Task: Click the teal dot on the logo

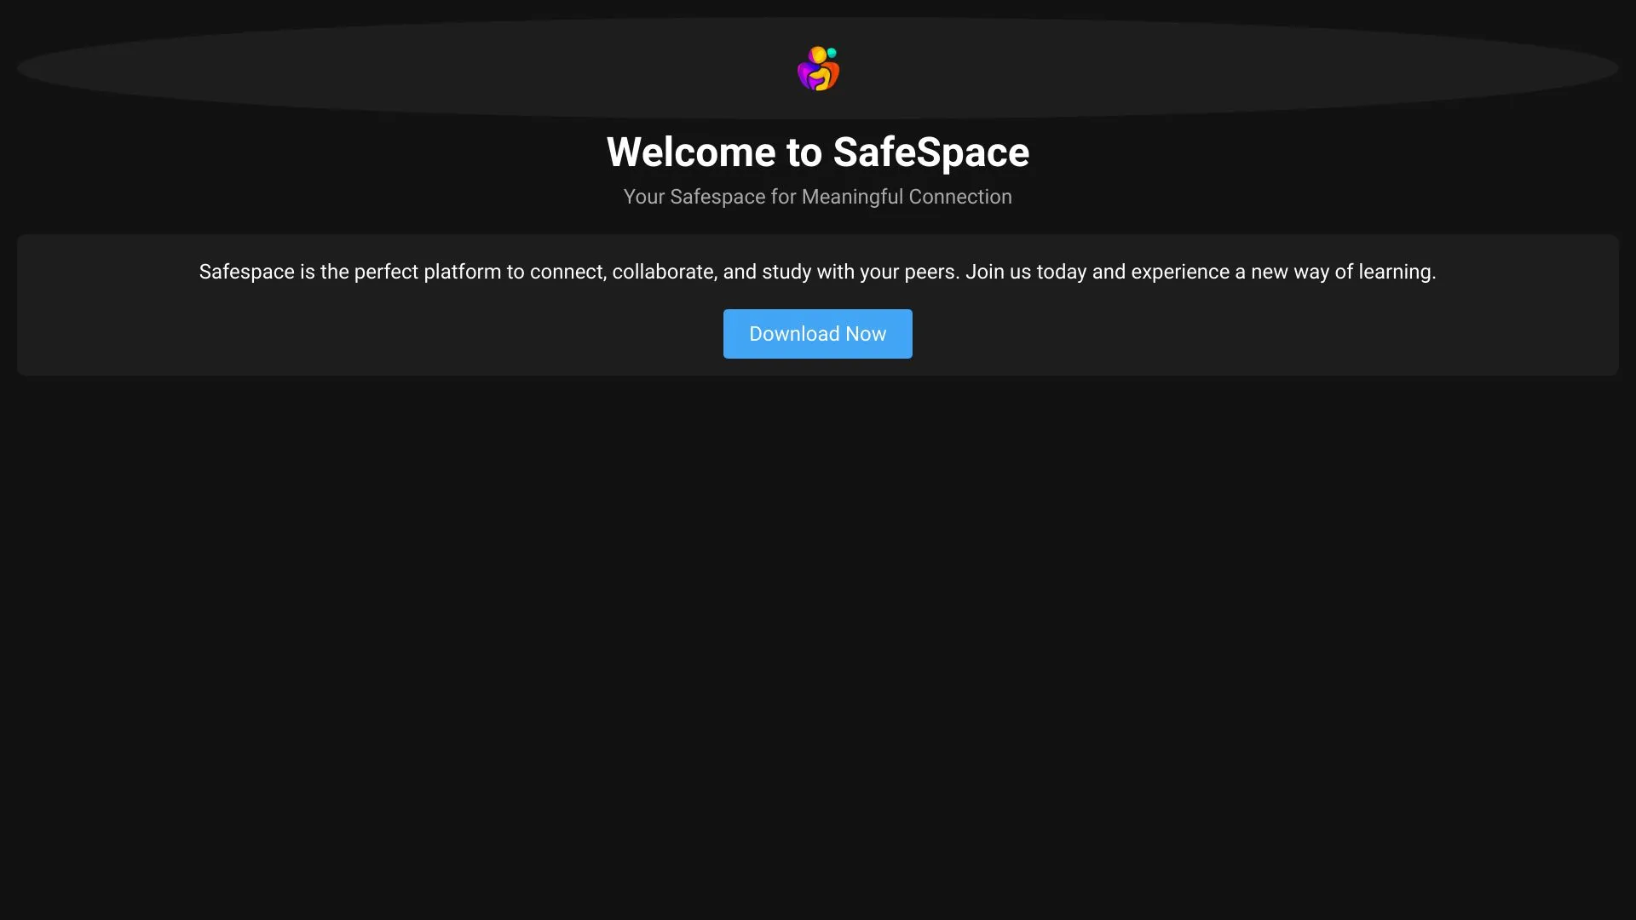Action: [832, 53]
